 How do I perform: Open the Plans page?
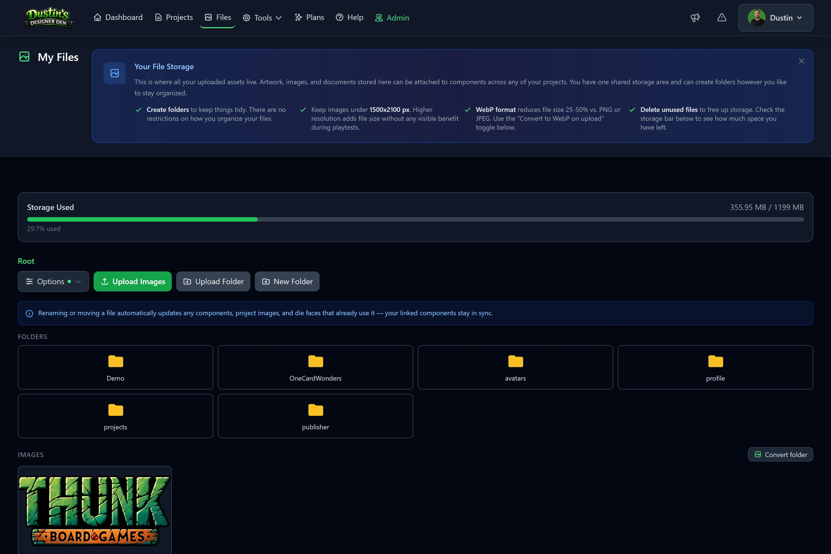point(309,17)
